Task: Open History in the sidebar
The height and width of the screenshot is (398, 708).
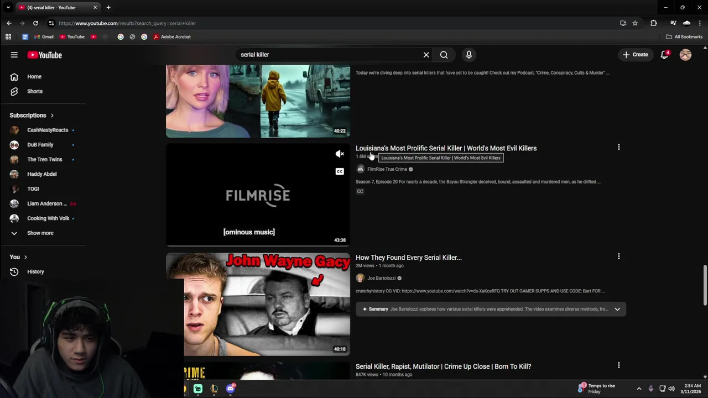Action: pyautogui.click(x=35, y=271)
